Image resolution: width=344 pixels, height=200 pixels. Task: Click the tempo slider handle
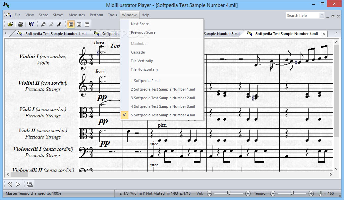tap(292, 193)
